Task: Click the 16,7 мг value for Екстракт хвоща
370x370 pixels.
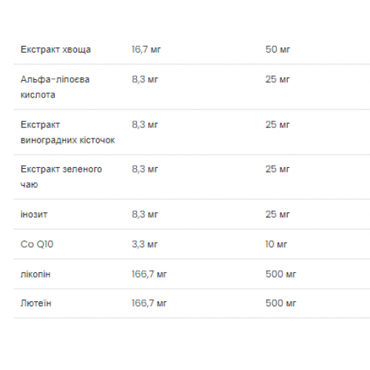Action: point(146,50)
